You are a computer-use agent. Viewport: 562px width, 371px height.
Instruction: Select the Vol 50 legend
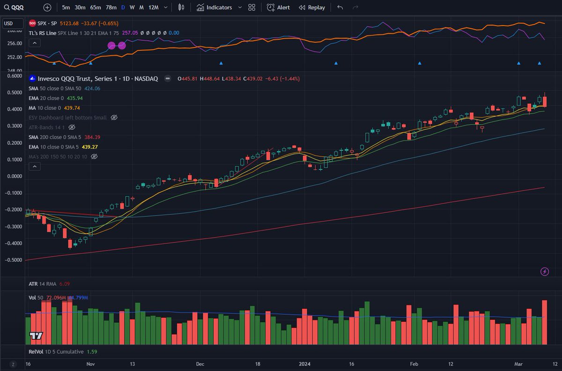coord(59,297)
